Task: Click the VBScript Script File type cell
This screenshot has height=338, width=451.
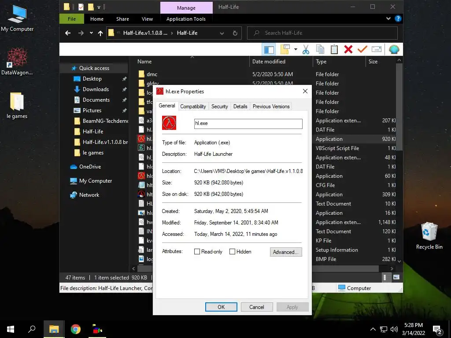Action: [x=337, y=148]
